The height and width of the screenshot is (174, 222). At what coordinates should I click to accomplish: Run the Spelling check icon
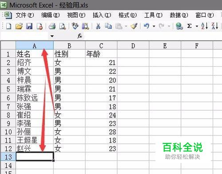(x=75, y=26)
